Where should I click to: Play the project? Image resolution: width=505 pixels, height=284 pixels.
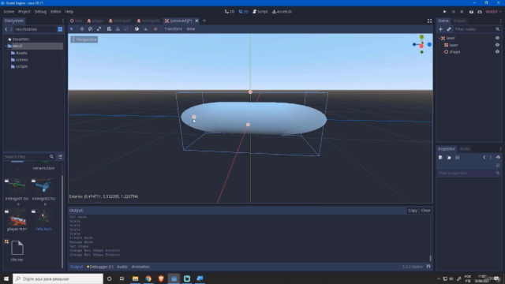point(445,12)
